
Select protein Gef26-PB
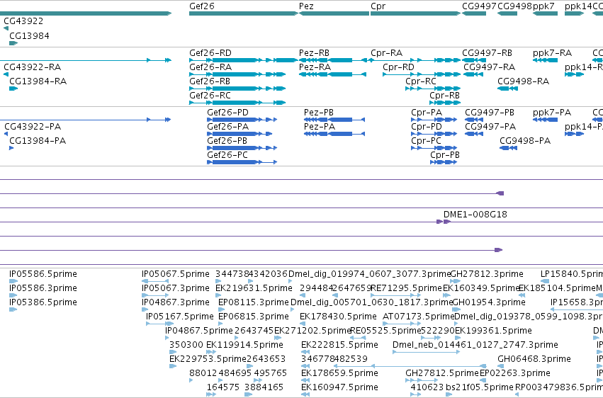tap(227, 141)
